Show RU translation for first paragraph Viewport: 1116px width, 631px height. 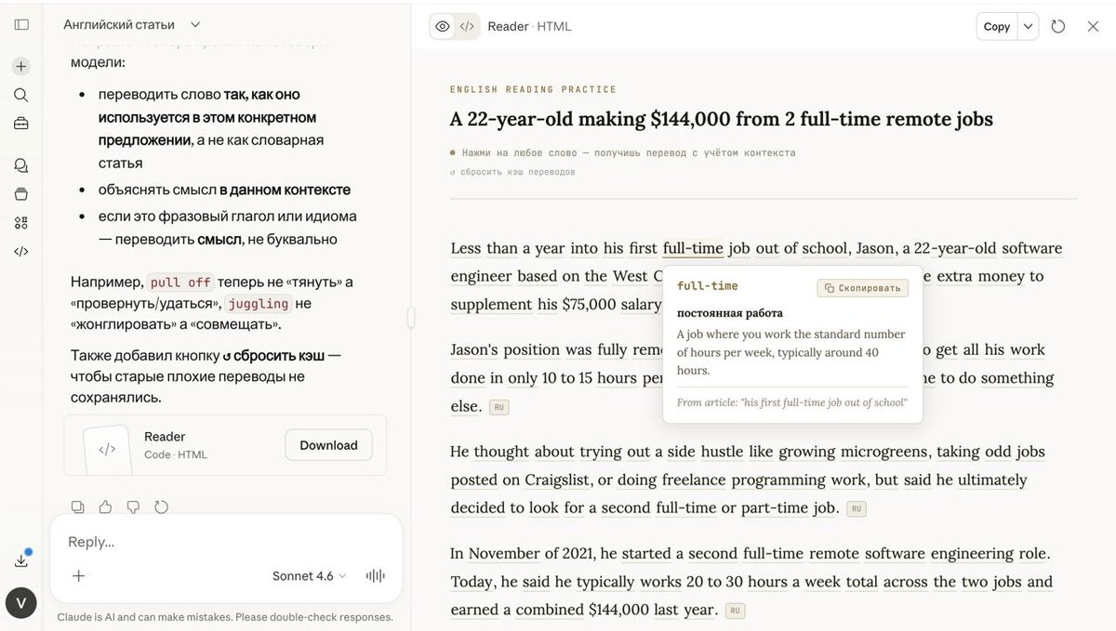499,407
